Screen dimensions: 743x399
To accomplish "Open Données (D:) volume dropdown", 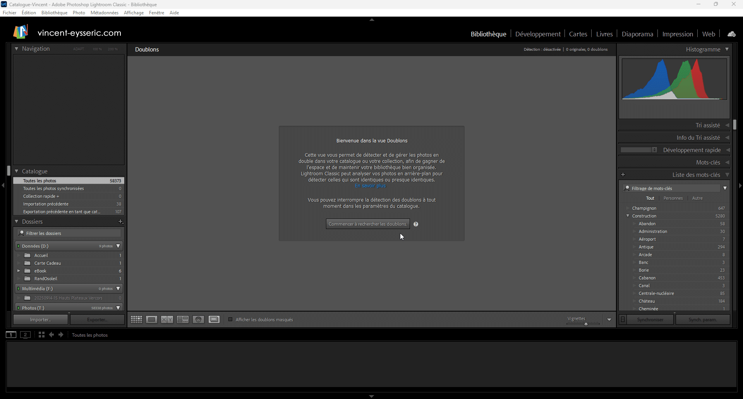I will pyautogui.click(x=118, y=246).
